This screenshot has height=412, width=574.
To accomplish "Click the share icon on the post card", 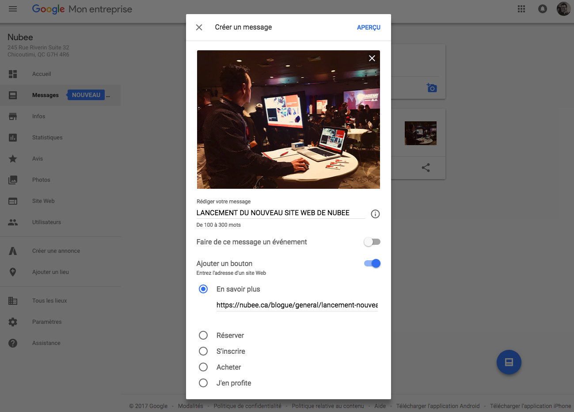I will pos(426,168).
